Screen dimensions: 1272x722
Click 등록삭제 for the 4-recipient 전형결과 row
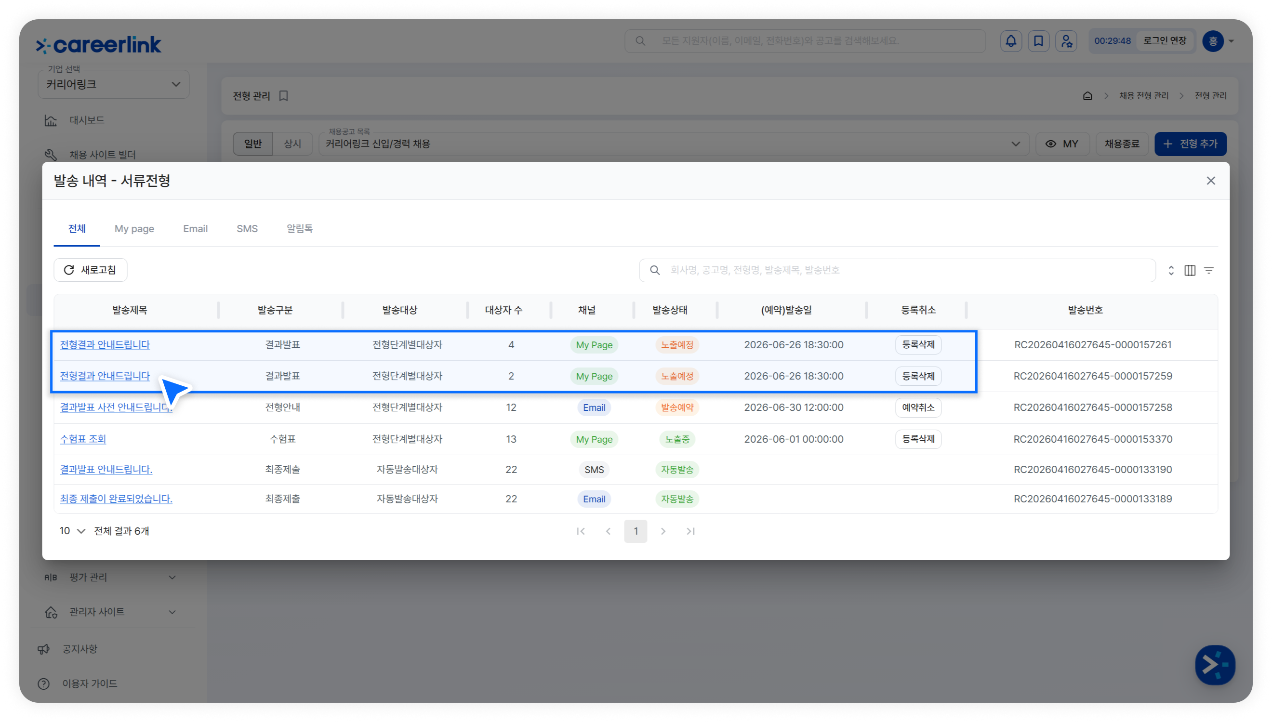918,345
